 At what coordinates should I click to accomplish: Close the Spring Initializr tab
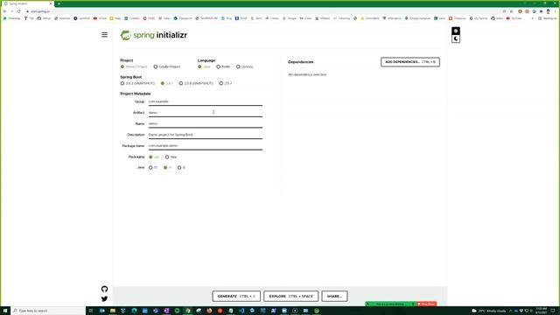tap(51, 3)
